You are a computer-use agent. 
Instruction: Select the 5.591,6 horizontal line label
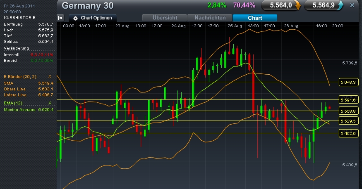[x=349, y=100]
